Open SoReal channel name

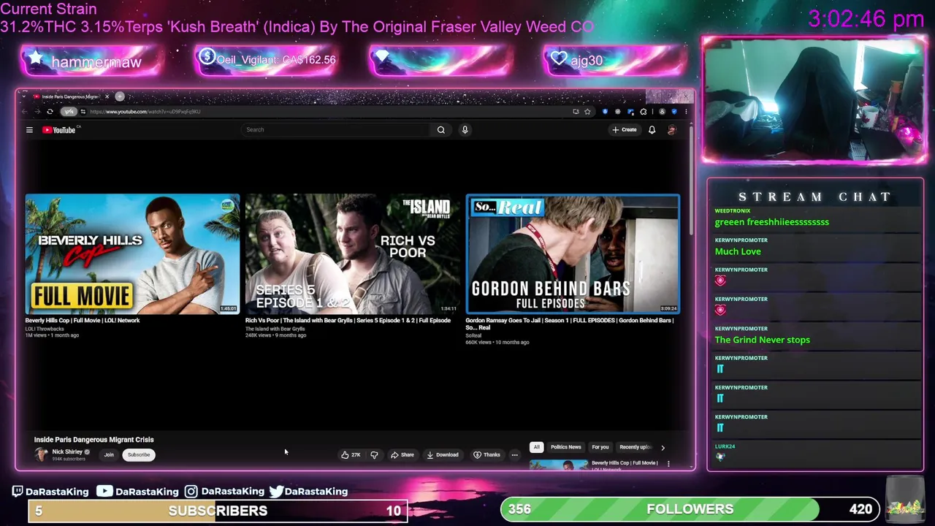pyautogui.click(x=473, y=335)
